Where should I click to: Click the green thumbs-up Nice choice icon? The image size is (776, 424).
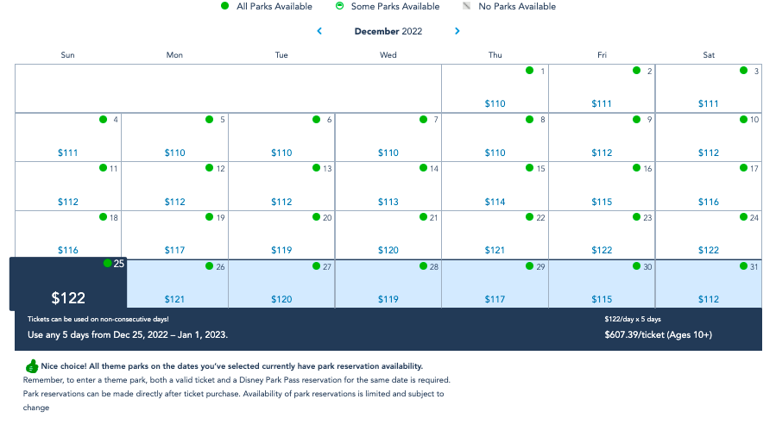click(32, 366)
